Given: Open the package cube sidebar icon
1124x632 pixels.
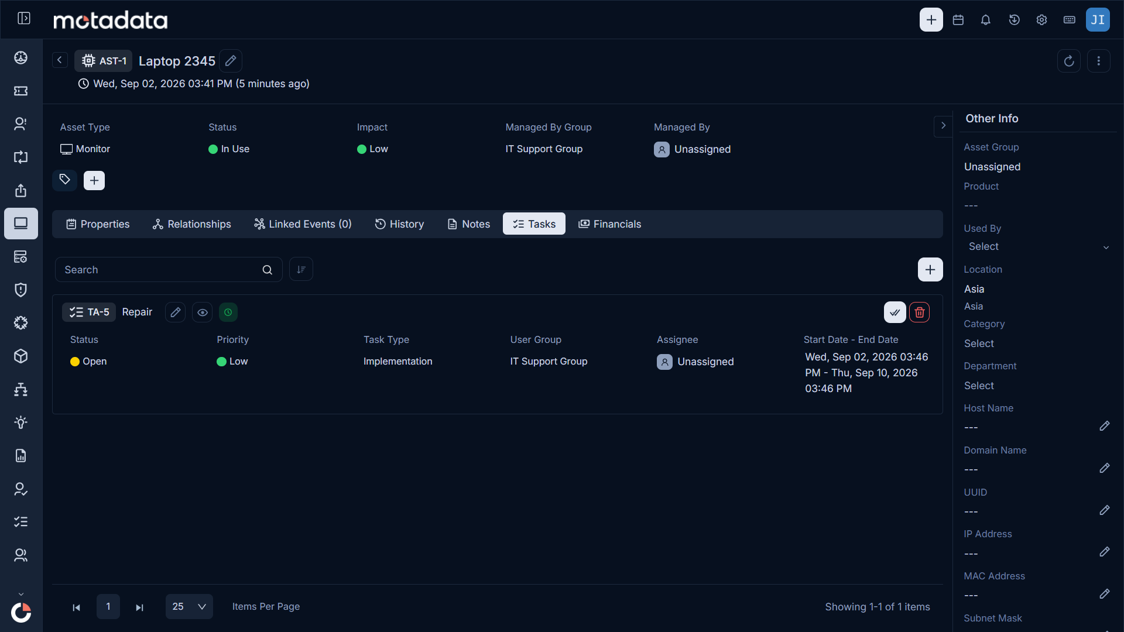Looking at the screenshot, I should (x=21, y=356).
